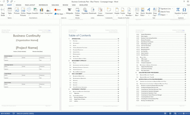Image resolution: width=190 pixels, height=115 pixels.
Task: Click TOC entry MANAGEMENT APPROACH
Action: coord(94,61)
